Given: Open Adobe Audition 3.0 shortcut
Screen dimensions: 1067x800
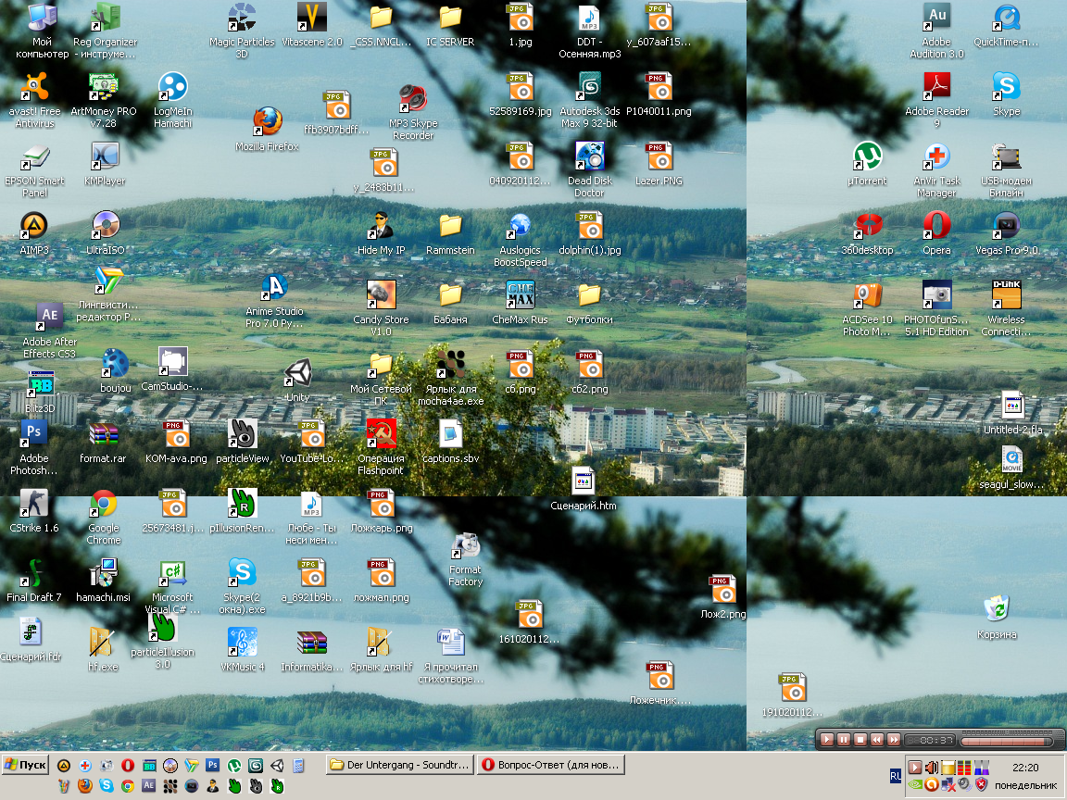Looking at the screenshot, I should (x=936, y=18).
